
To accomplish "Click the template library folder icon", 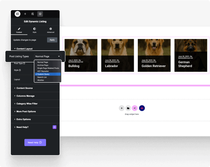I will click(x=128, y=108).
